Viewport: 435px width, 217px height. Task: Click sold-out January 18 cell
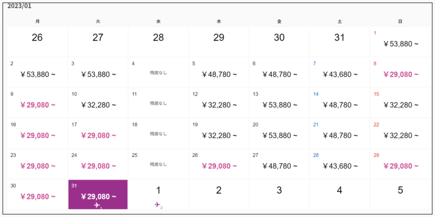tap(158, 134)
